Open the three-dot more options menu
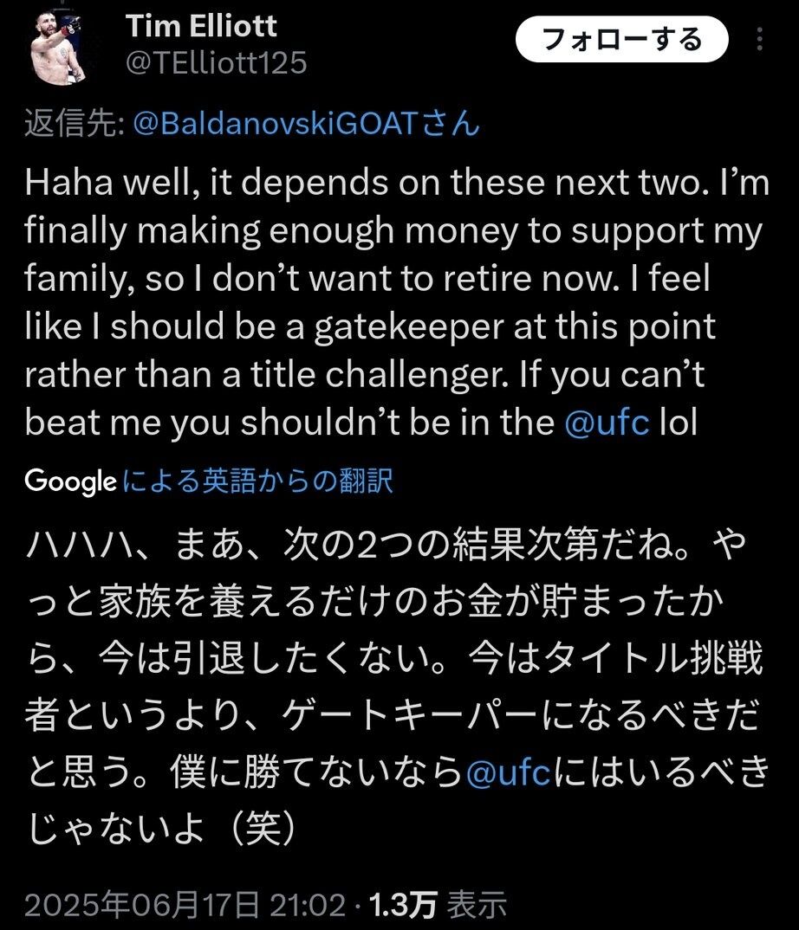This screenshot has width=799, height=930. click(x=760, y=40)
